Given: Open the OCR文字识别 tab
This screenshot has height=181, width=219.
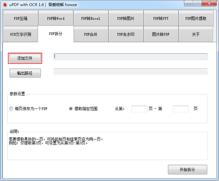Looking at the screenshot, I should pyautogui.click(x=20, y=35).
